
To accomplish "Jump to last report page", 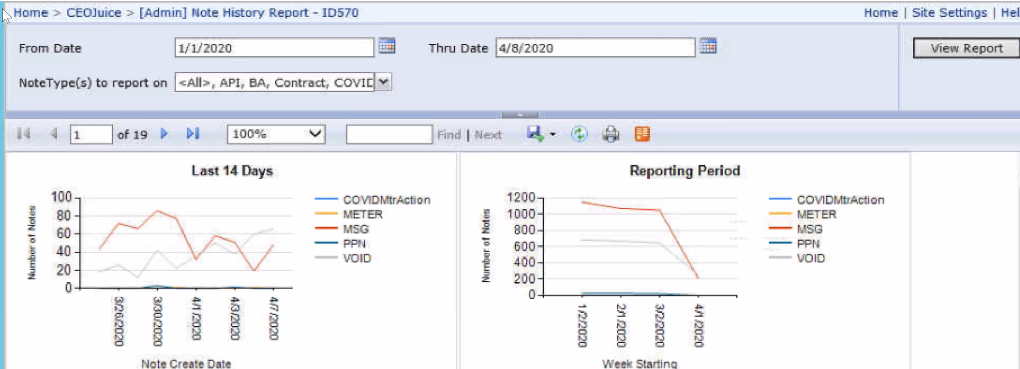I will [x=193, y=134].
